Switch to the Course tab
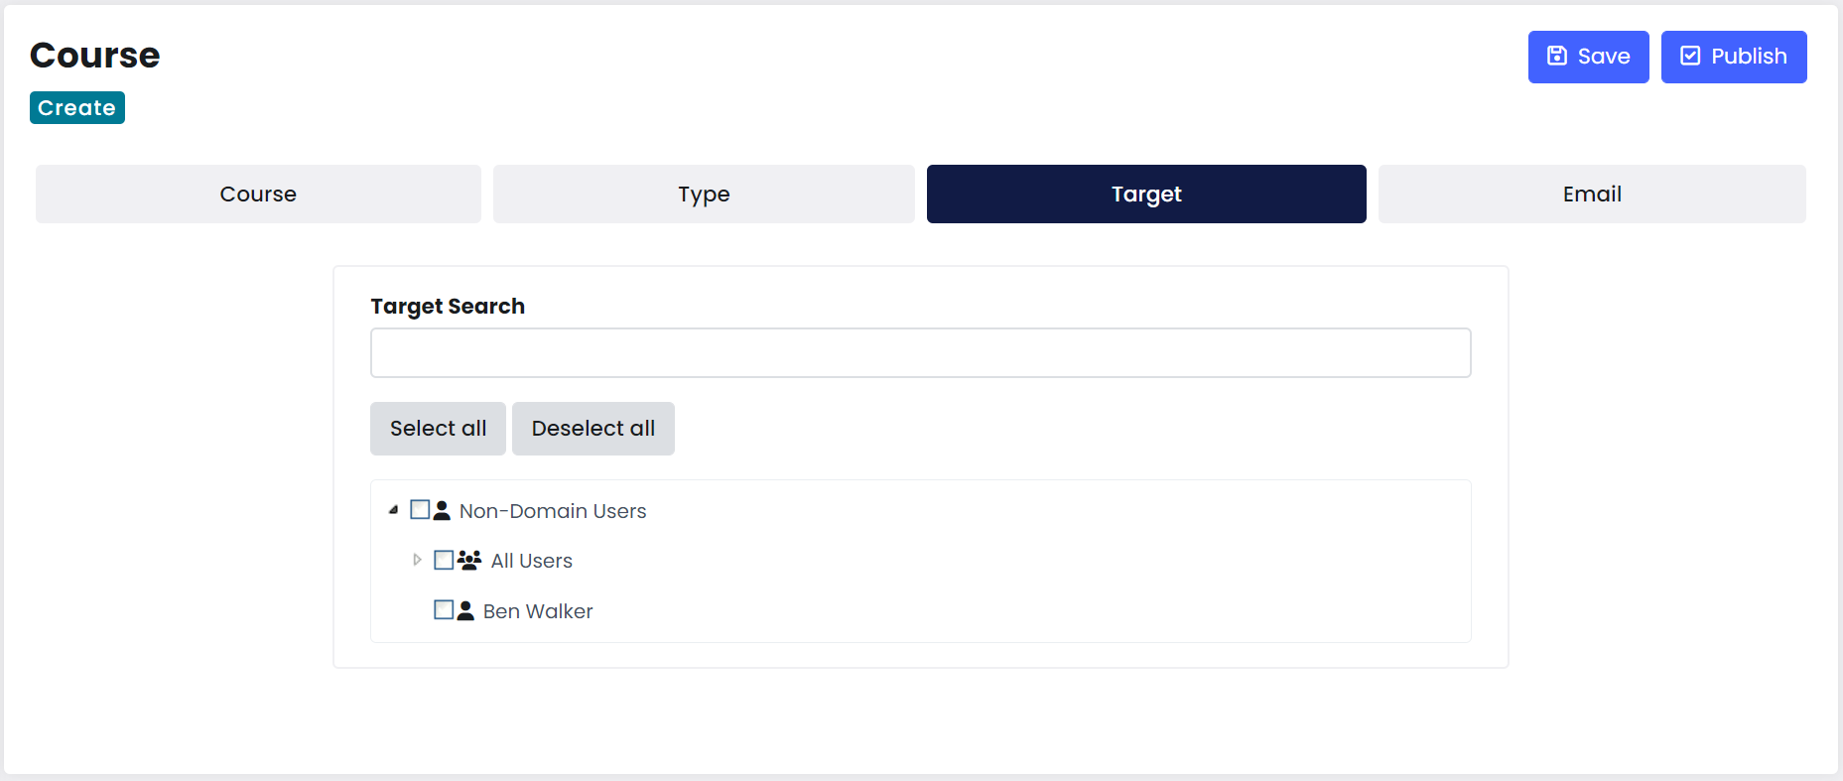The image size is (1843, 781). [x=258, y=194]
